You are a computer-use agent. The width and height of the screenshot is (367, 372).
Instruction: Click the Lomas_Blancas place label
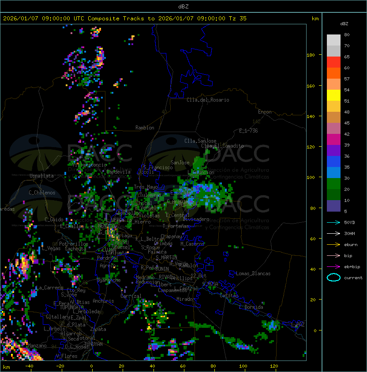click(x=253, y=273)
